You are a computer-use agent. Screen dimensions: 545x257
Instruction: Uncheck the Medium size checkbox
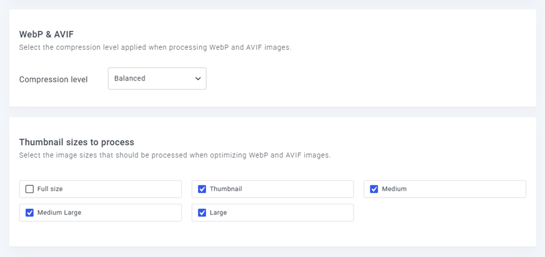pyautogui.click(x=374, y=189)
